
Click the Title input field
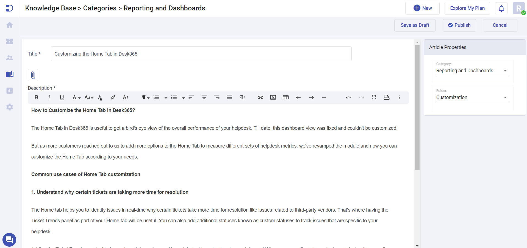tap(201, 54)
